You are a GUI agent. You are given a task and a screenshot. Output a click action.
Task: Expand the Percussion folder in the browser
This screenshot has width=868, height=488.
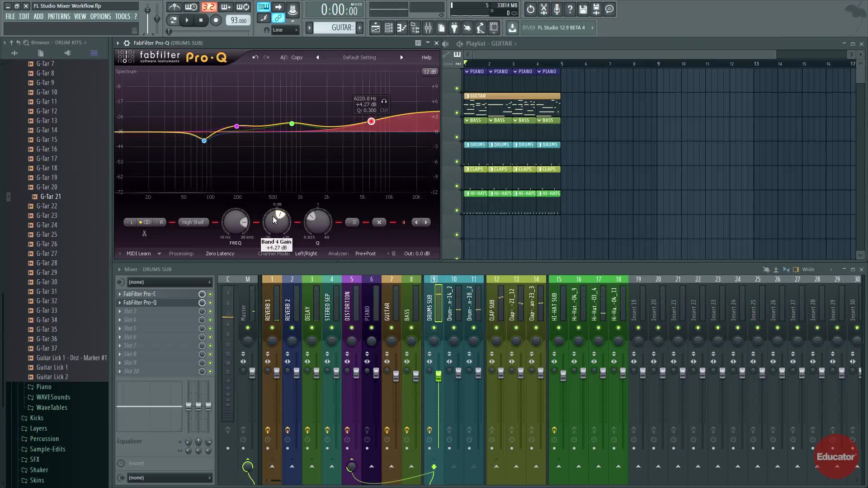pos(44,439)
